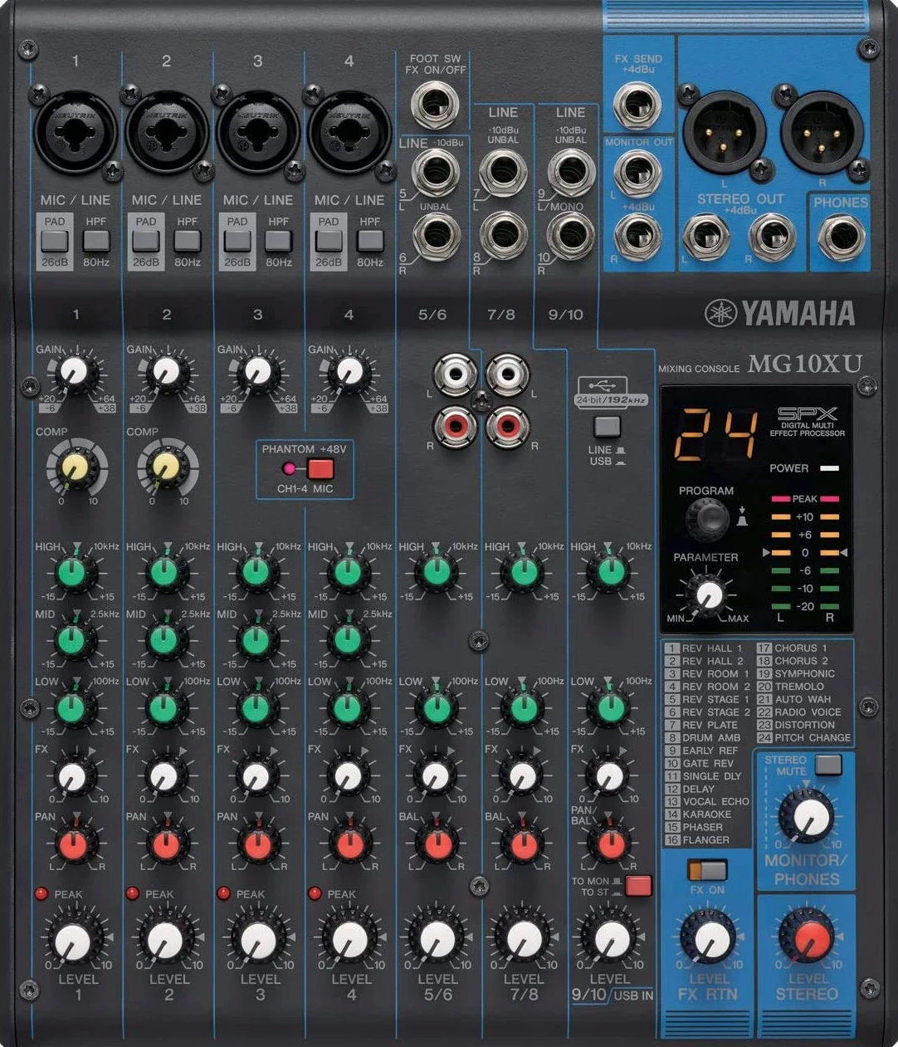Click the red STEREO level knob
This screenshot has height=1047, width=898.
click(807, 938)
